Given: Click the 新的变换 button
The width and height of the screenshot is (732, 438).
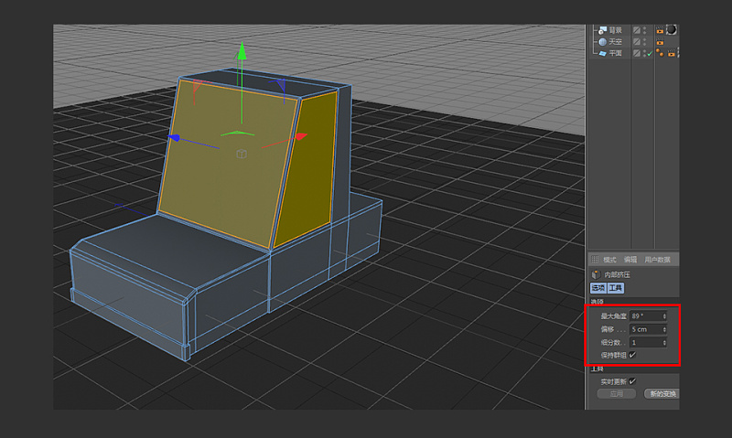Looking at the screenshot, I should pyautogui.click(x=662, y=394).
